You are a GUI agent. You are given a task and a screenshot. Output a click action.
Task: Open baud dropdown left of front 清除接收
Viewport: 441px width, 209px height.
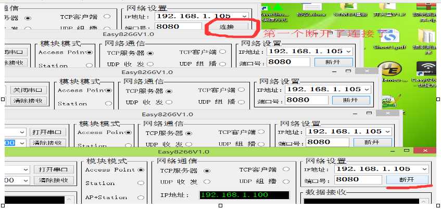pos(26,180)
